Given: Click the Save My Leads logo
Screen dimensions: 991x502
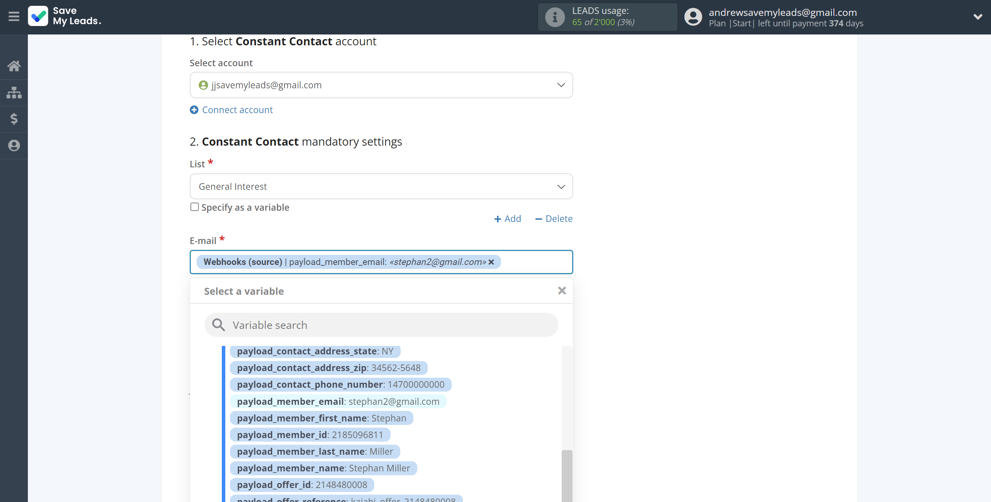Looking at the screenshot, I should [65, 16].
